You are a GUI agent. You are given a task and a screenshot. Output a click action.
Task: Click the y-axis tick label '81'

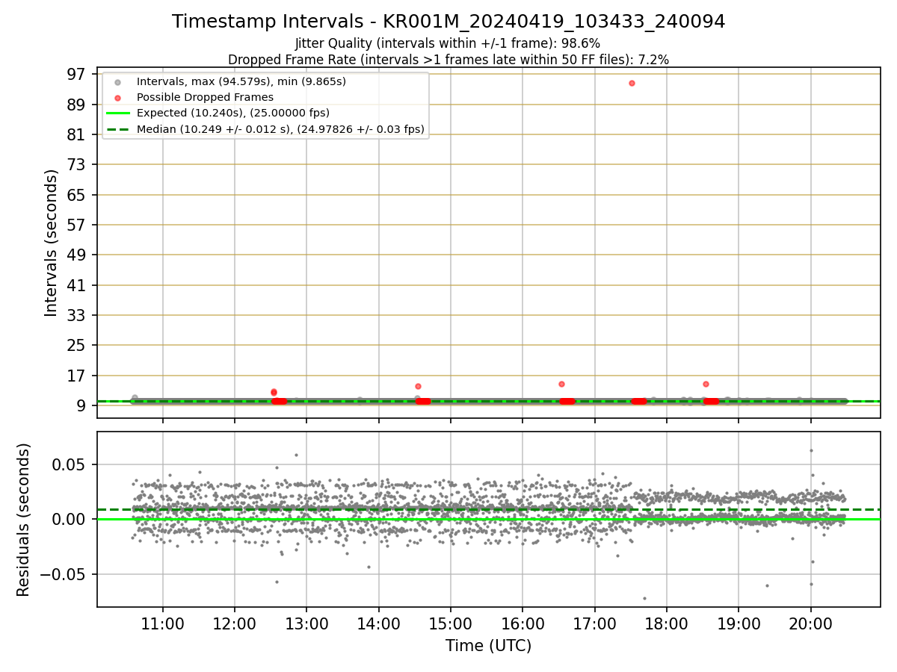(77, 134)
